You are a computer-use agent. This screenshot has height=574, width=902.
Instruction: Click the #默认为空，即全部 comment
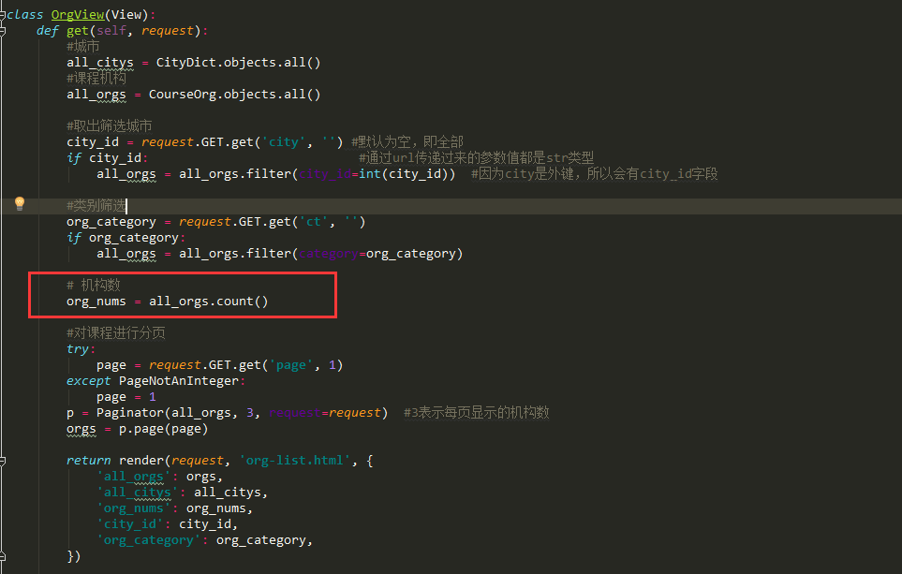pyautogui.click(x=407, y=142)
